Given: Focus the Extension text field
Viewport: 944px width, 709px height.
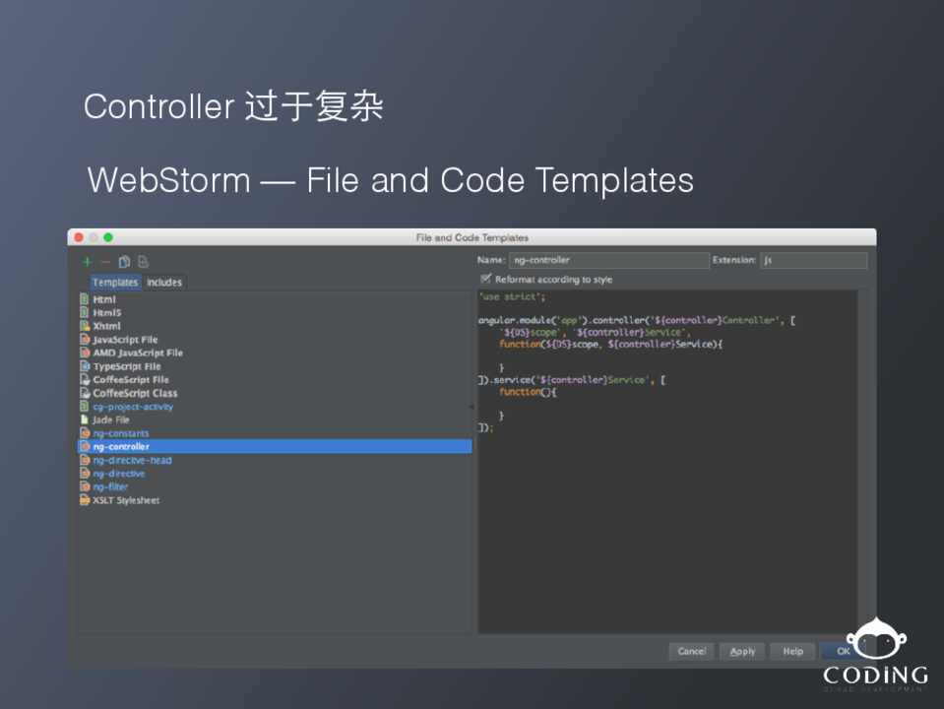Looking at the screenshot, I should 813,261.
